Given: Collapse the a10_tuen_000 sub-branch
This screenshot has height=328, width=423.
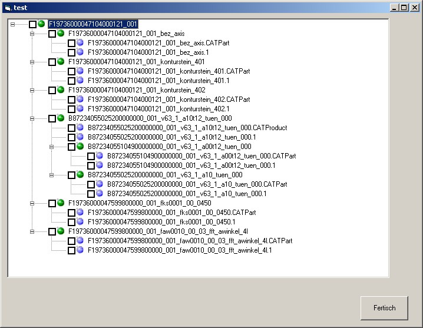Looking at the screenshot, I should pyautogui.click(x=51, y=175).
